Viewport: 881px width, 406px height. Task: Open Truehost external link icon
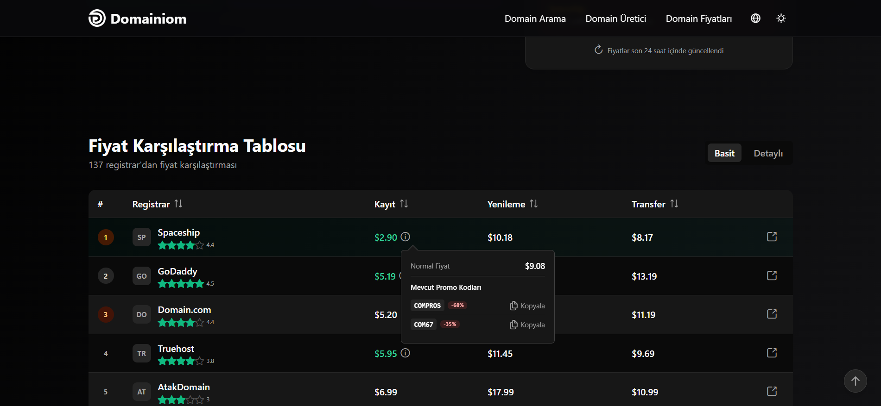tap(772, 353)
